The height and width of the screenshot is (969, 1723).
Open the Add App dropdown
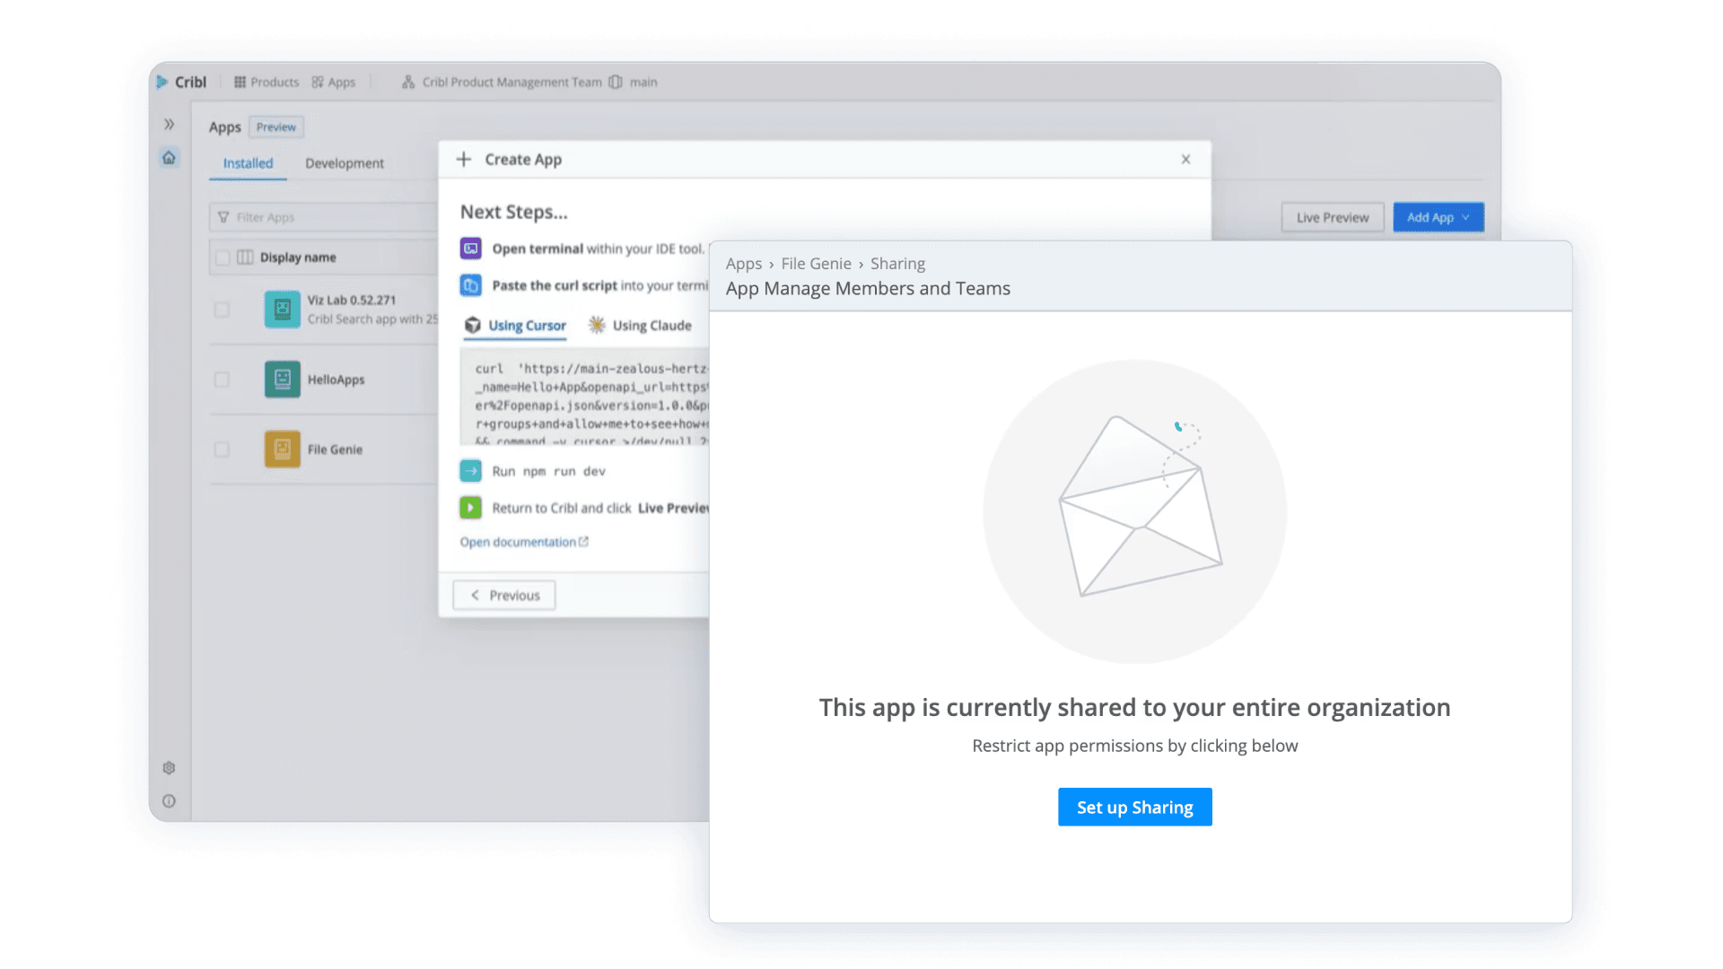1439,217
